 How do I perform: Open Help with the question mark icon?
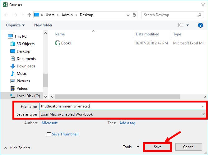pos(201,25)
